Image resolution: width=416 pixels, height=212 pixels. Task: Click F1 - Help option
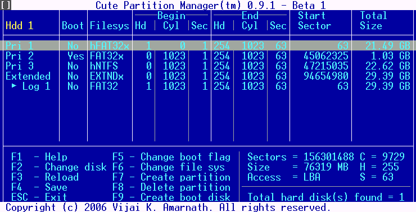click(39, 157)
